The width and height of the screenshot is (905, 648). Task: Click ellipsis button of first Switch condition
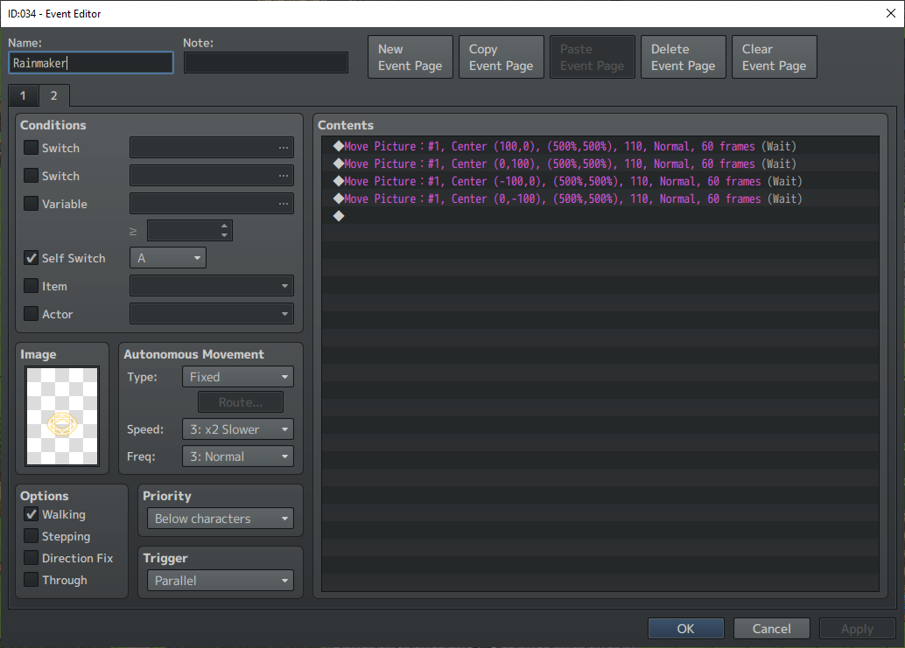tap(283, 148)
